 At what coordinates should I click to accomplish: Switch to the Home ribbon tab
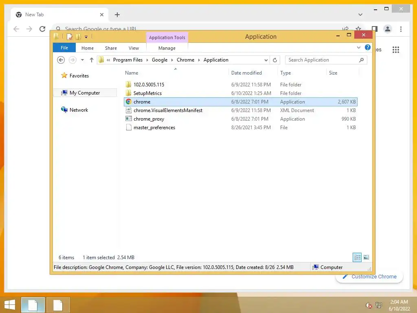[88, 48]
